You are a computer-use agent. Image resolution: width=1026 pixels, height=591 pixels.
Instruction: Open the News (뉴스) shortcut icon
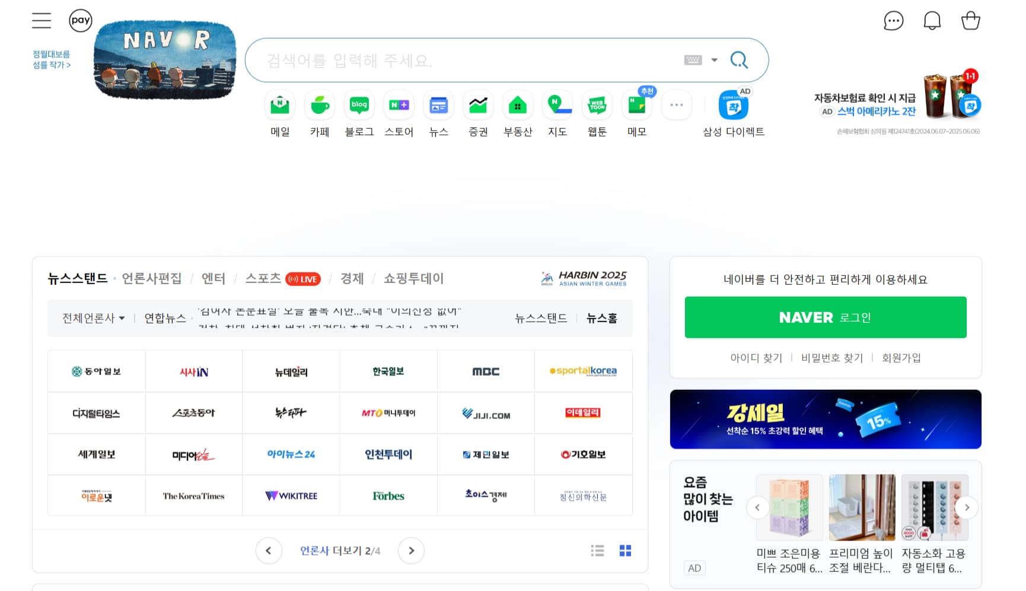(x=439, y=106)
